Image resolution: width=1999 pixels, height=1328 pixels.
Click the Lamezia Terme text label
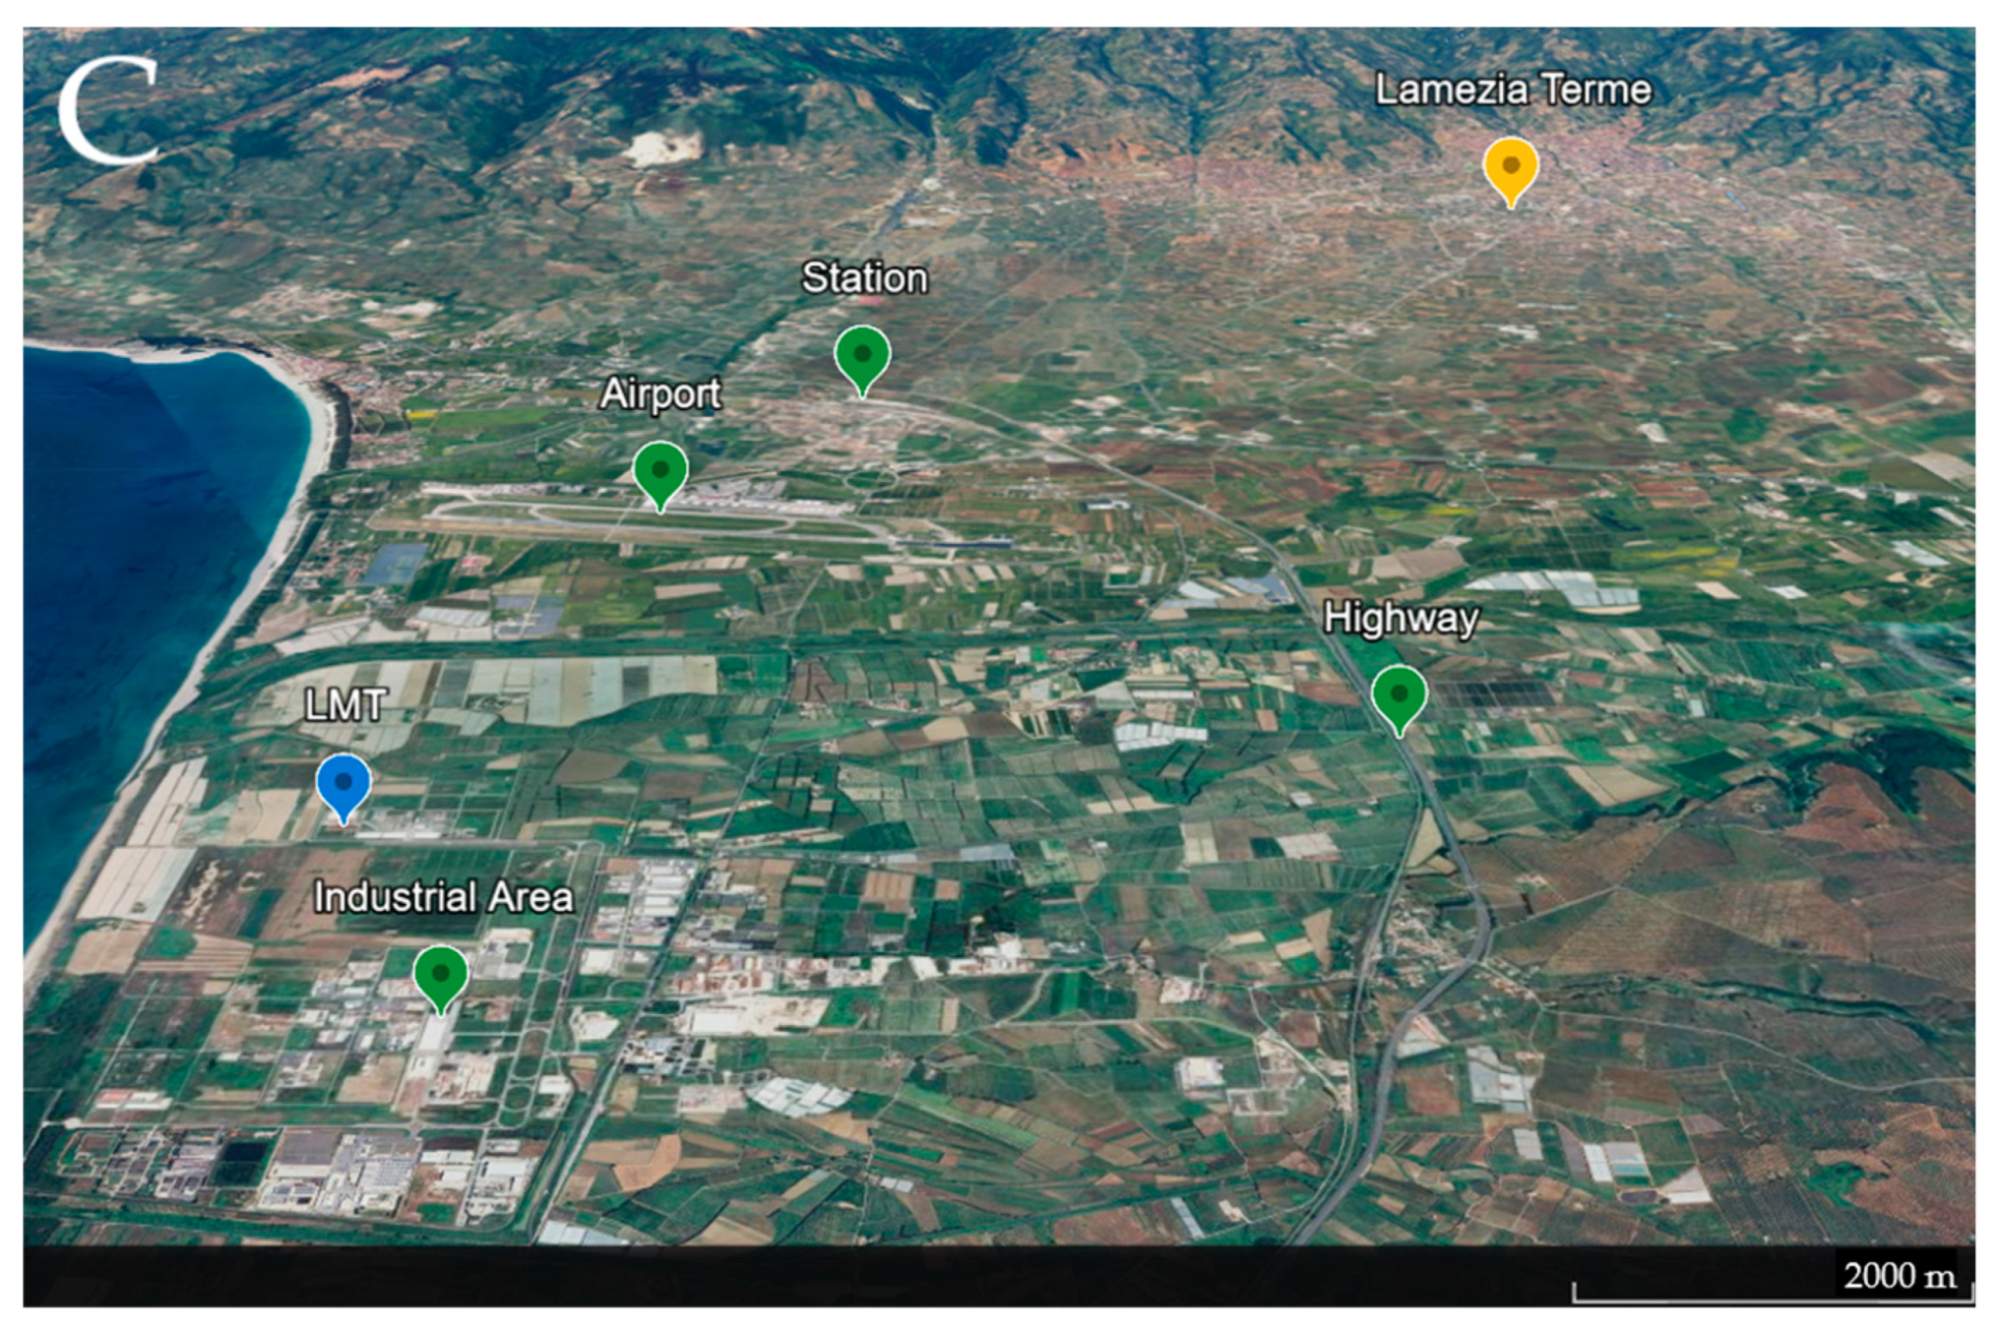pos(1512,90)
